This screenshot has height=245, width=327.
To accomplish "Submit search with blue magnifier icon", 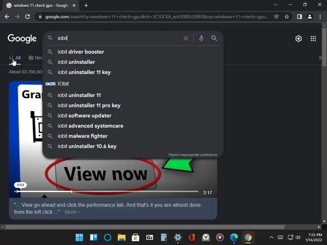I will 214,38.
